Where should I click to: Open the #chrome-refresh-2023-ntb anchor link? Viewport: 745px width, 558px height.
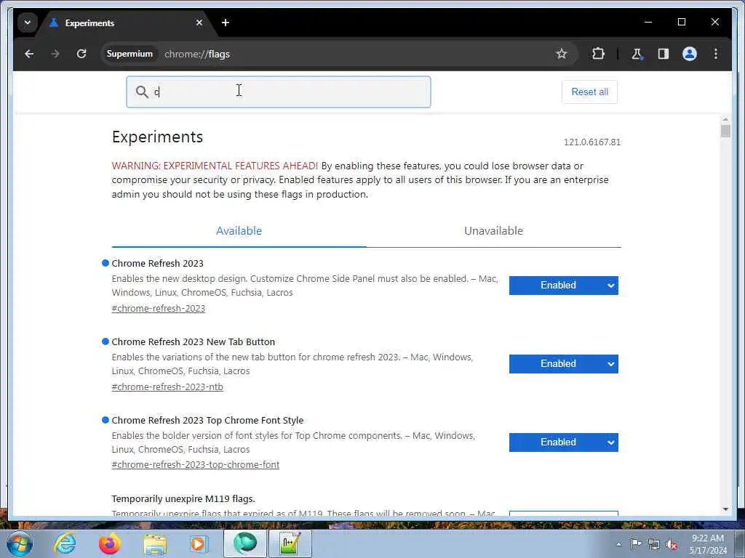167,387
